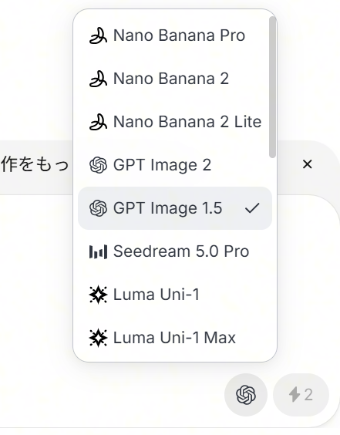The width and height of the screenshot is (340, 435).
Task: Click the banana icon next to Nano Banana 2 Lite
Action: click(98, 122)
